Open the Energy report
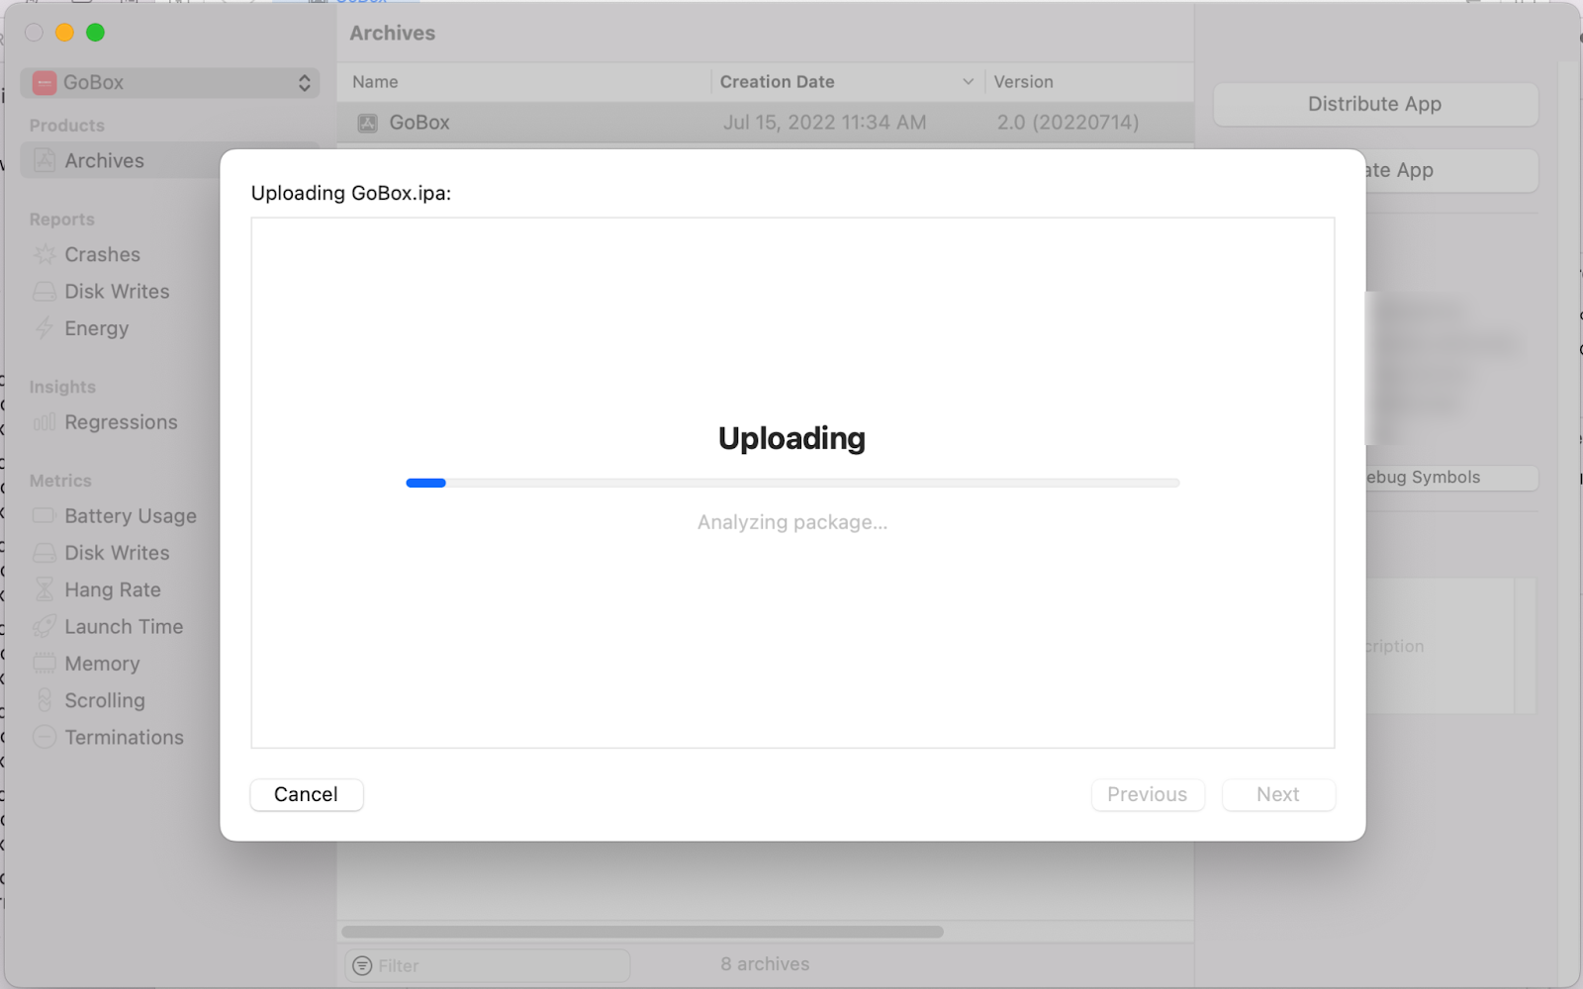 [x=96, y=328]
